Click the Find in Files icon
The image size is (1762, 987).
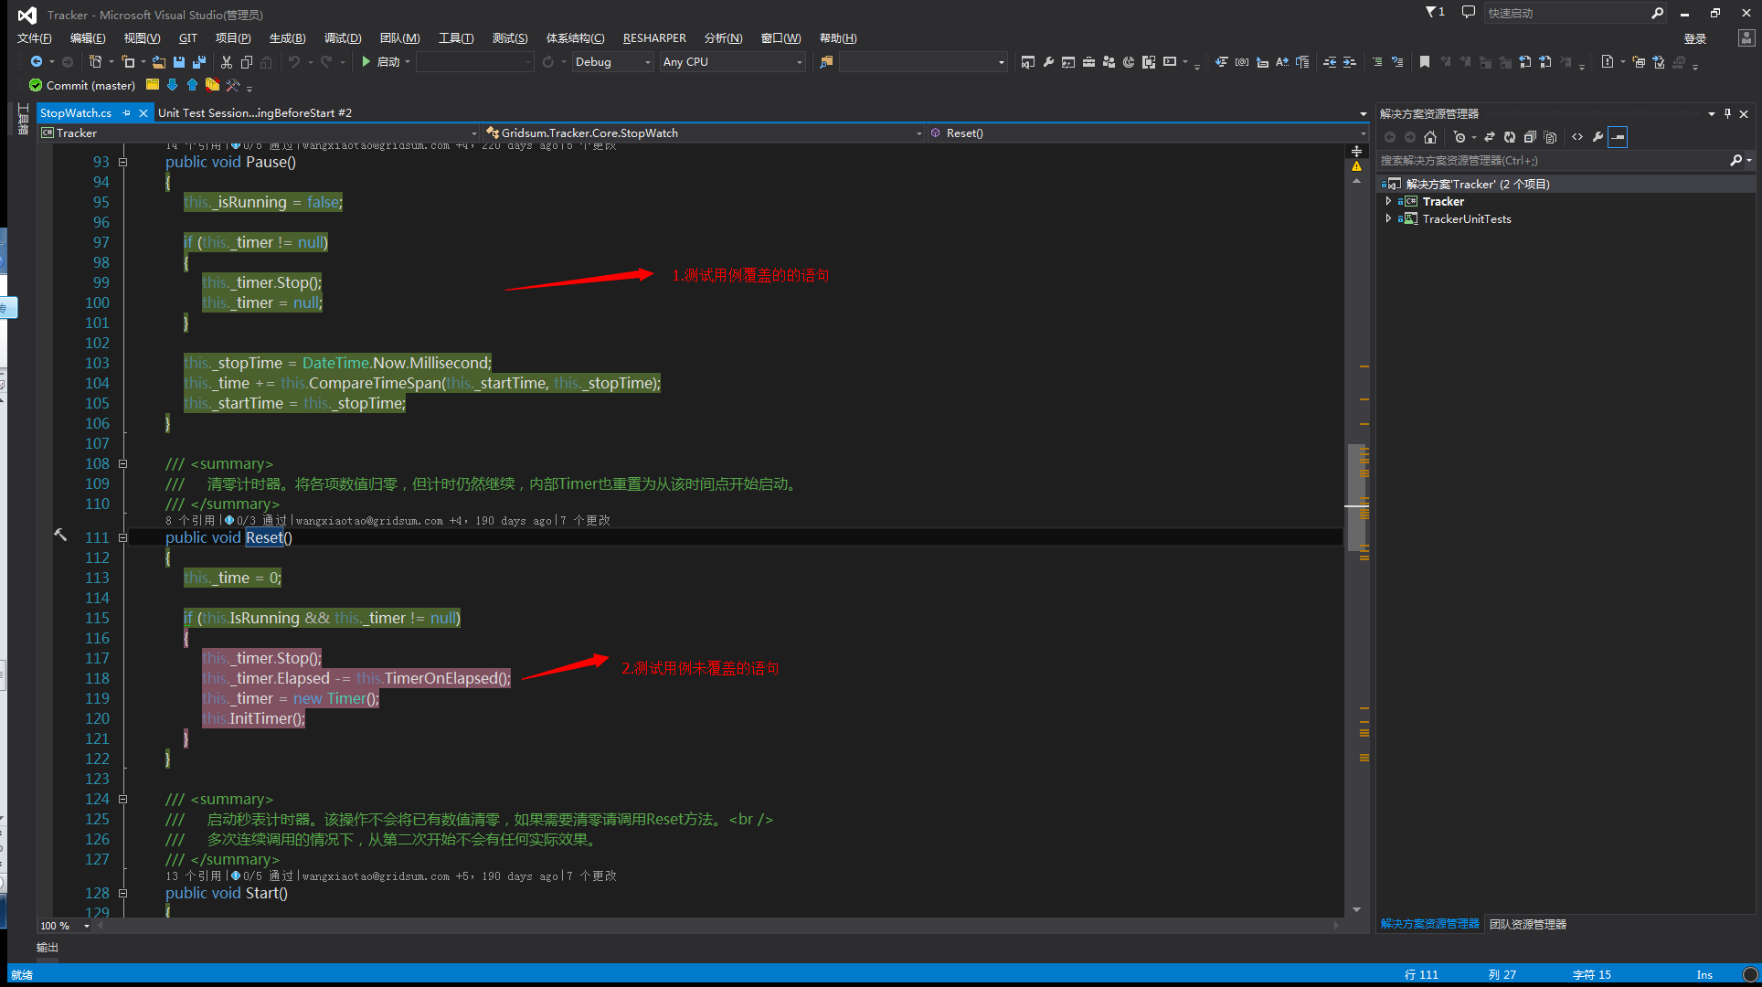826,62
